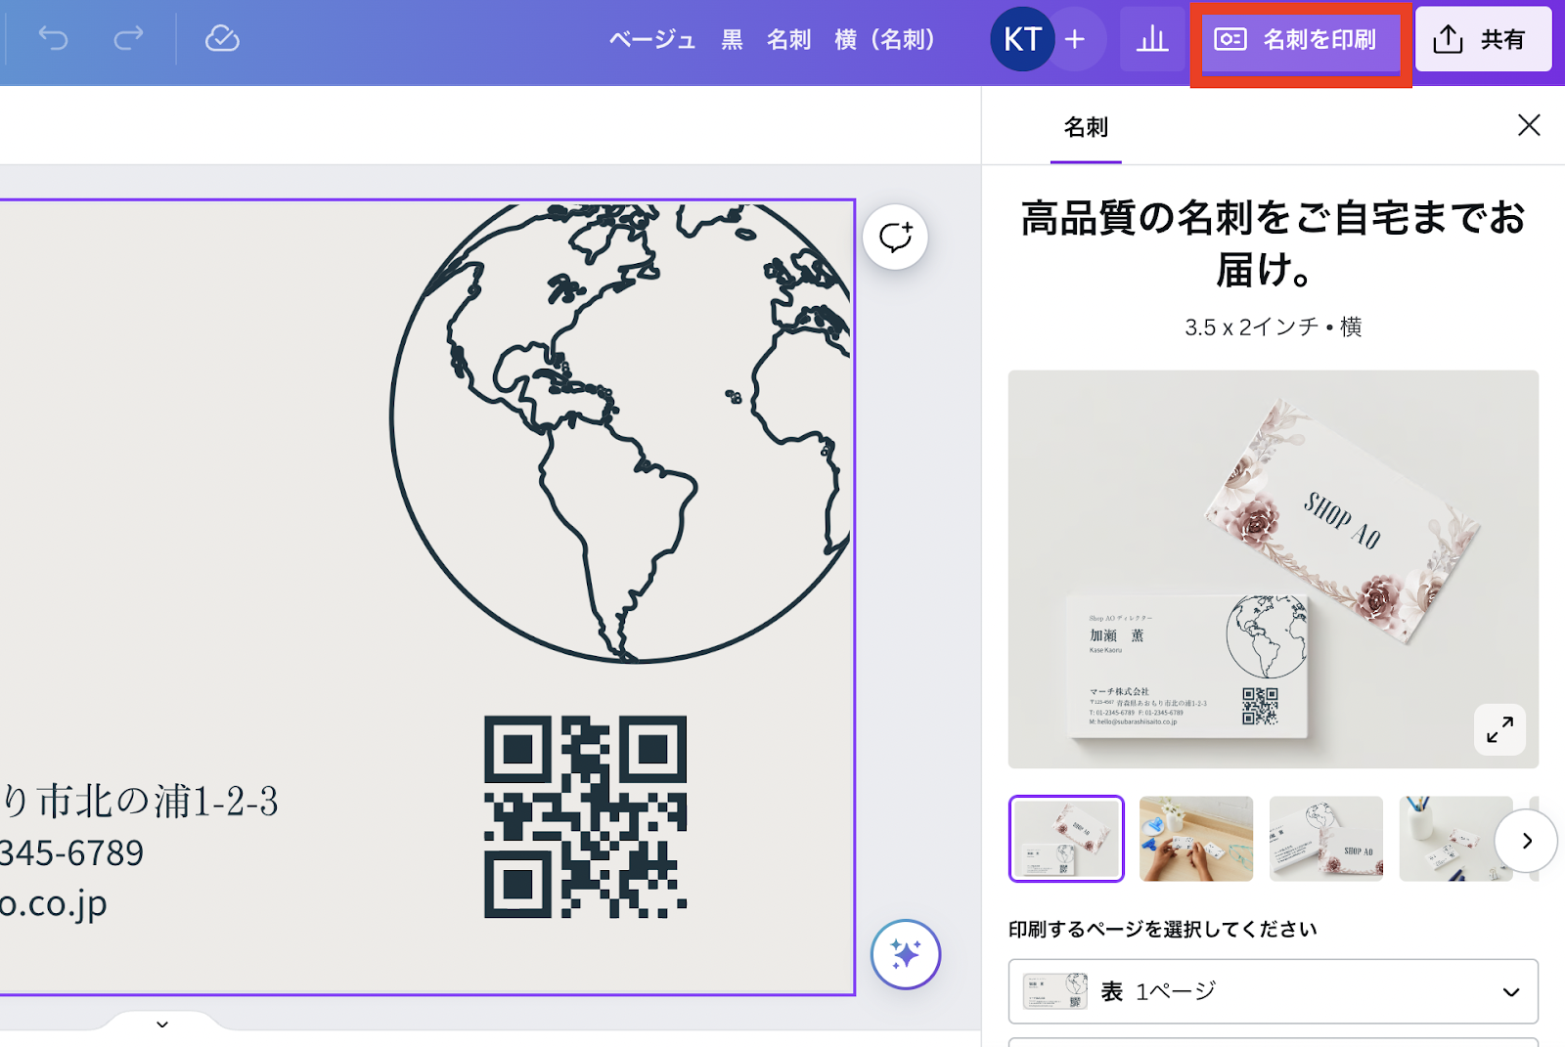Click the cloud save status icon
Image resolution: width=1565 pixels, height=1047 pixels.
[x=222, y=39]
